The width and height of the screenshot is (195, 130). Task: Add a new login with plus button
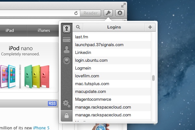(150, 27)
